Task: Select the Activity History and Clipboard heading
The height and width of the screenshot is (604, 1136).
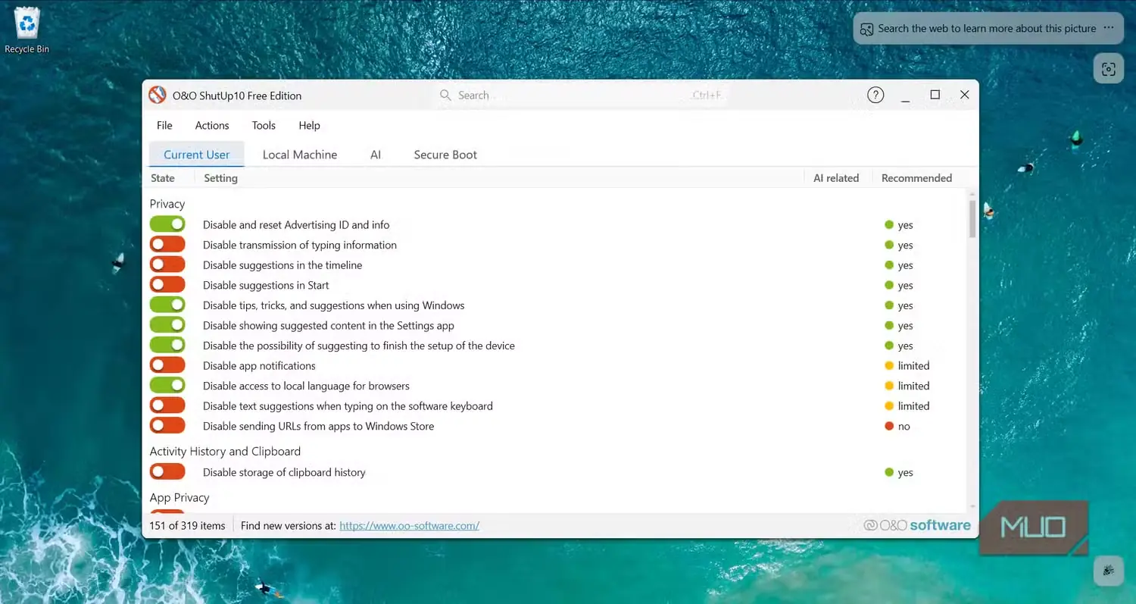Action: [x=225, y=451]
